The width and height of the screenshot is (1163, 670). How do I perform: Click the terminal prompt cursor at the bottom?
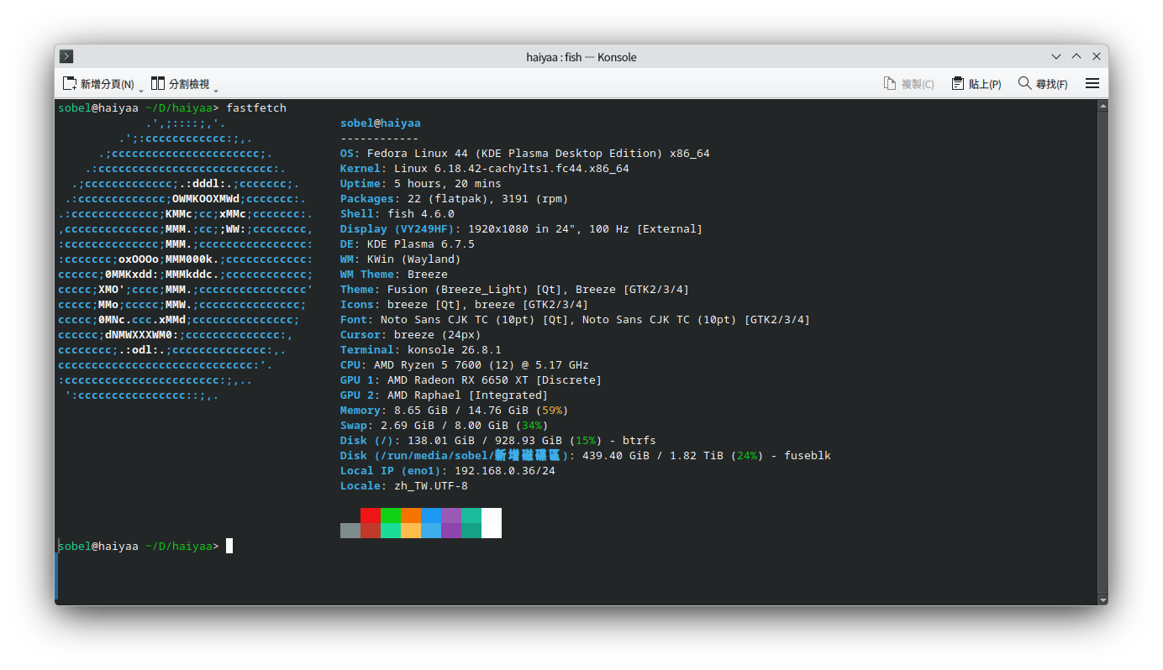(x=229, y=546)
